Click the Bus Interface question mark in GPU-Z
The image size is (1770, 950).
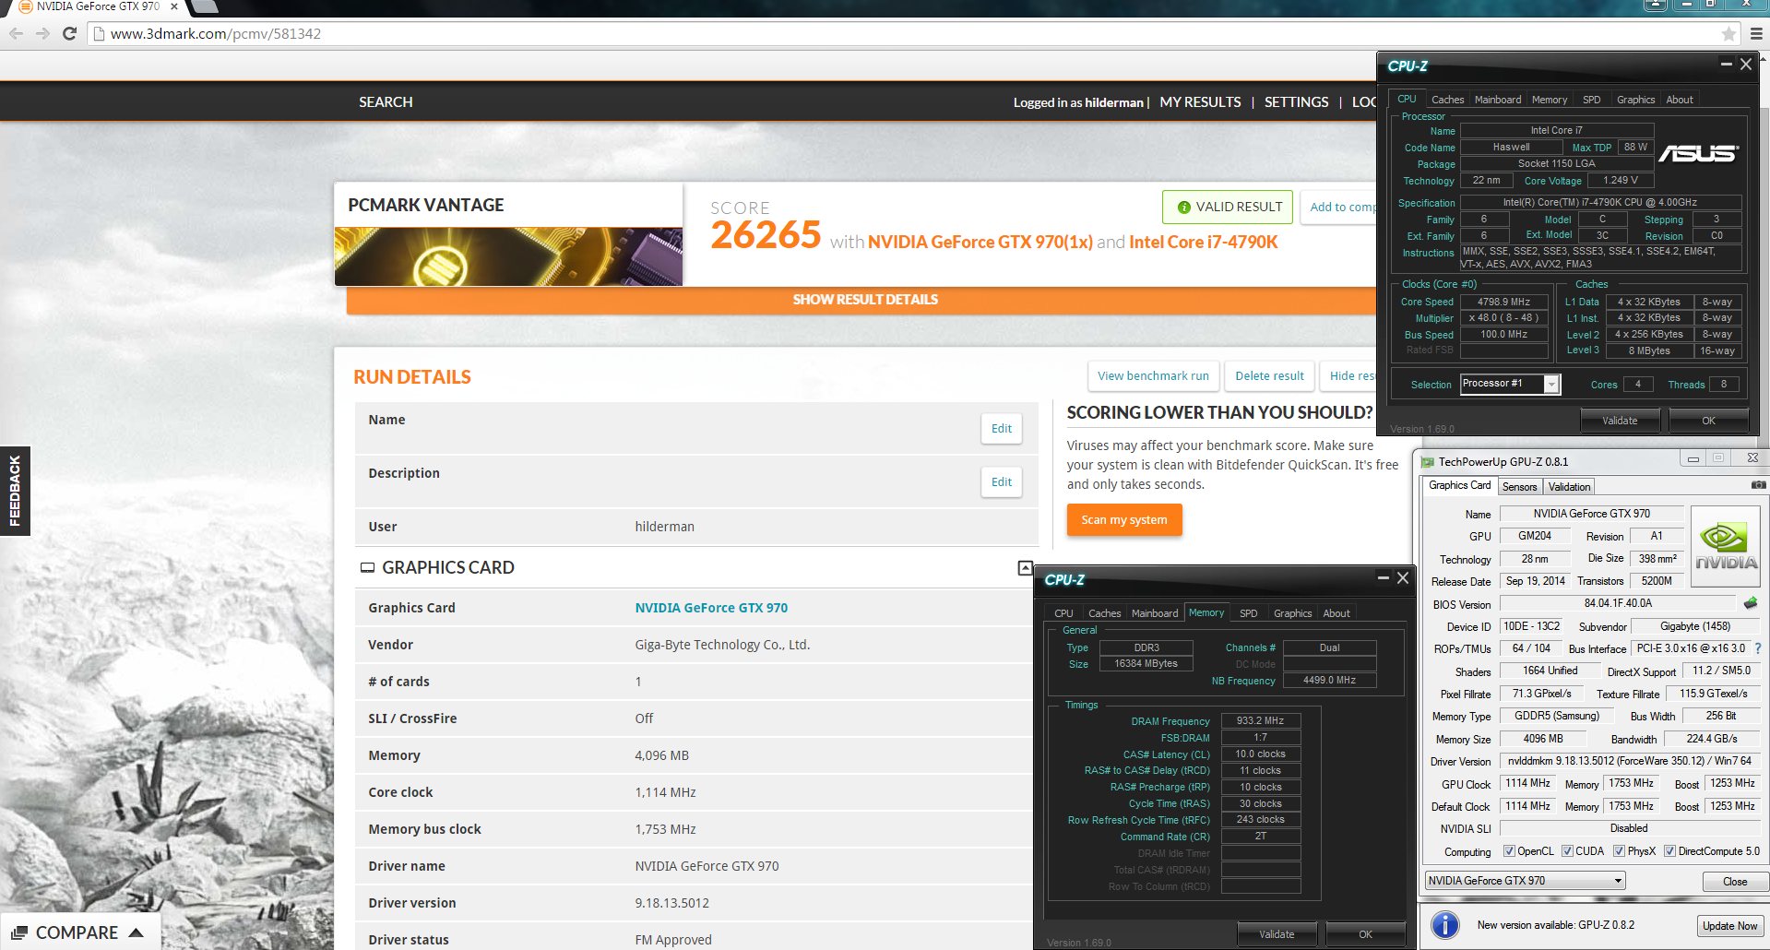pos(1758,648)
